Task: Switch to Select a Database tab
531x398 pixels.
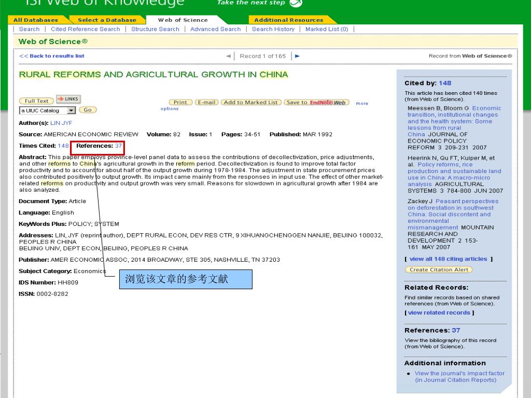Action: (107, 20)
